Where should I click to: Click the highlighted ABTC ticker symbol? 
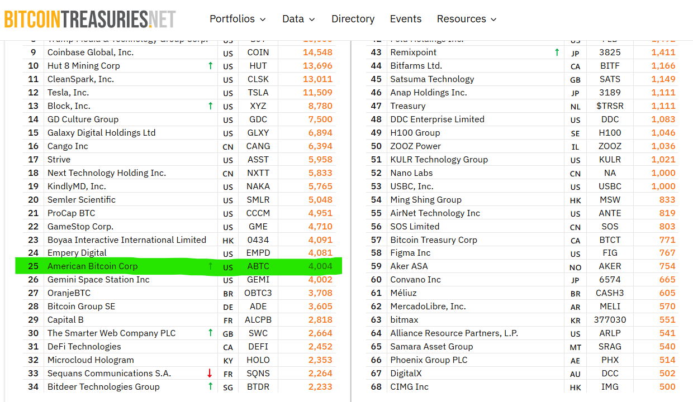point(258,266)
